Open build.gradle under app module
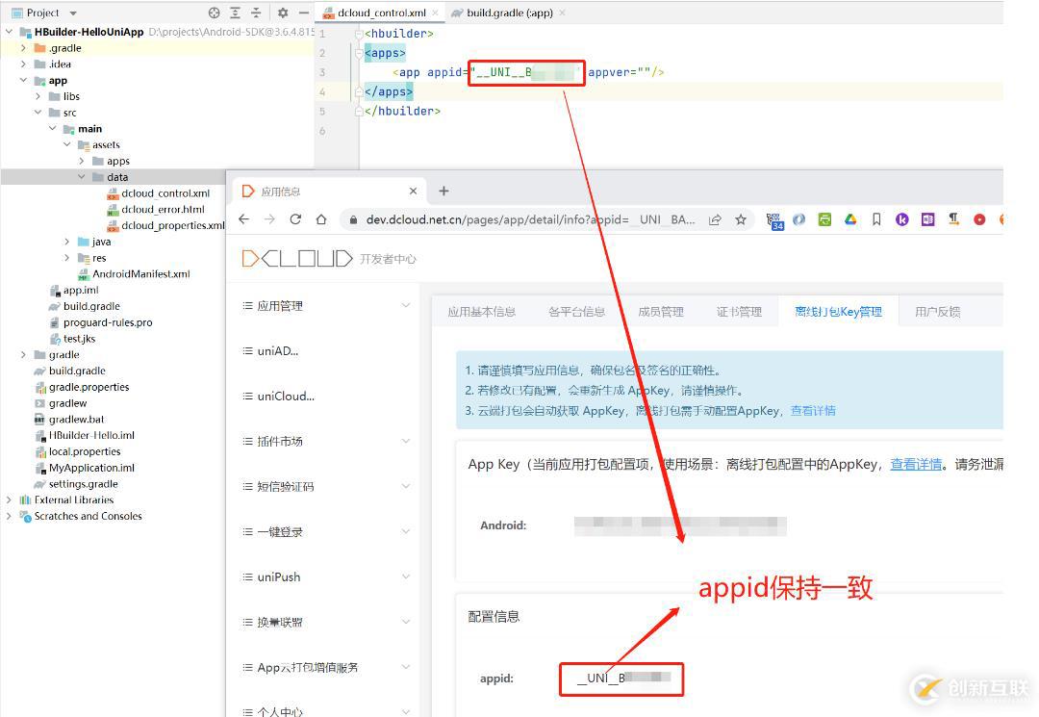 coord(91,306)
